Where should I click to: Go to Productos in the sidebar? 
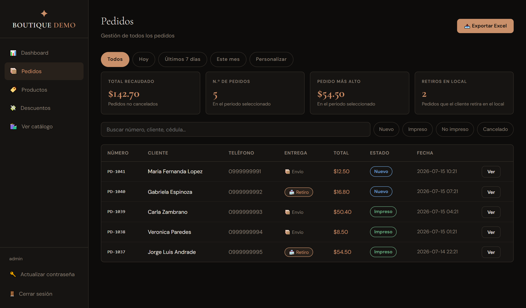(x=44, y=90)
